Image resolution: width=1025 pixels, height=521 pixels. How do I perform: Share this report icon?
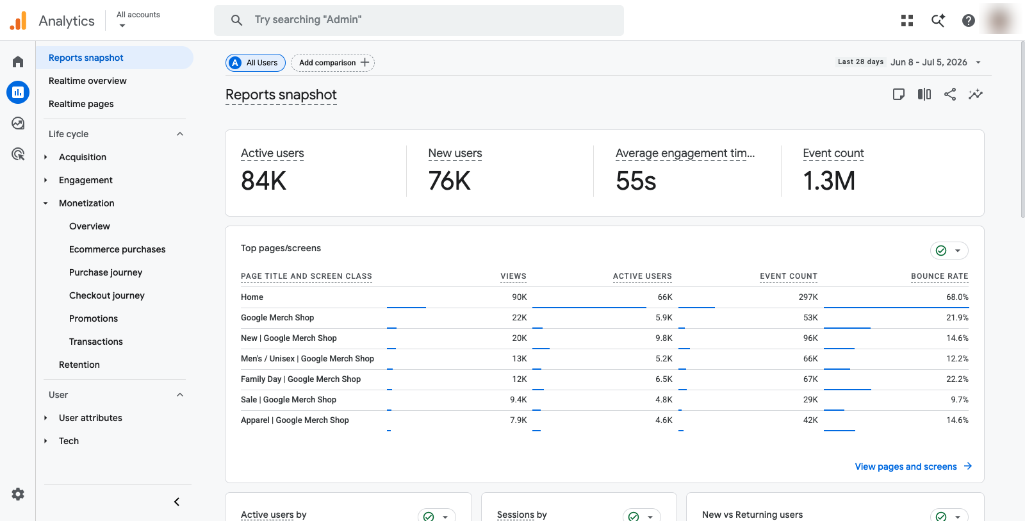(x=950, y=94)
